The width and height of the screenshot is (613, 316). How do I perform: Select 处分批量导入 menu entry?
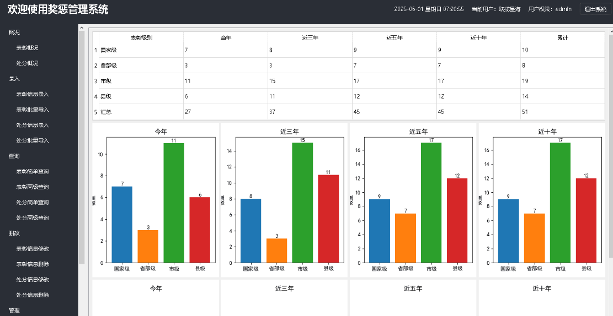(33, 140)
